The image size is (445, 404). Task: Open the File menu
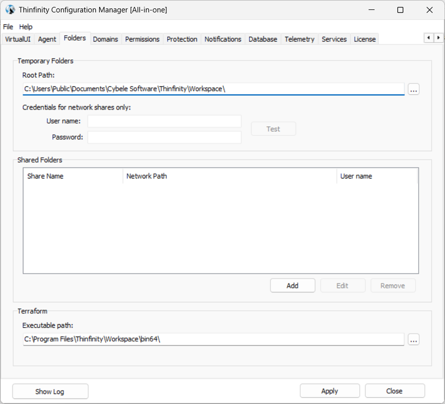click(x=8, y=27)
